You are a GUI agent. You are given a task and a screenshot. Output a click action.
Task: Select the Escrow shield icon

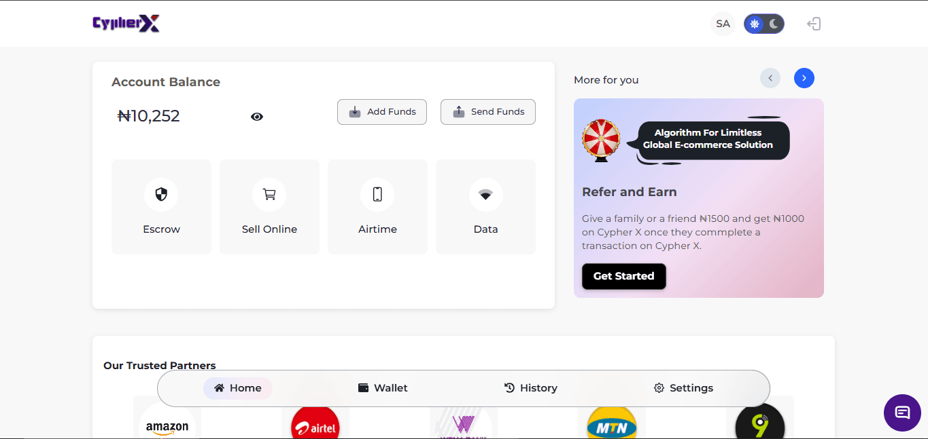[161, 194]
